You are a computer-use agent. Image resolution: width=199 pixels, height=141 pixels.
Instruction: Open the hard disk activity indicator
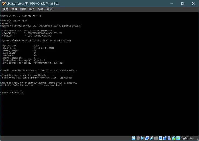point(134,138)
